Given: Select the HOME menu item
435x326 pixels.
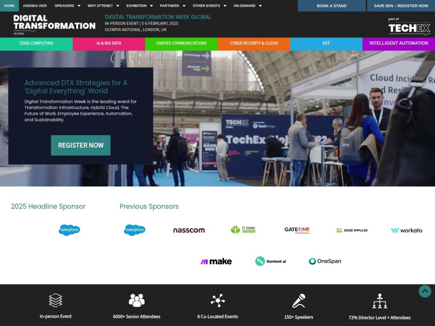Looking at the screenshot, I should coord(8,6).
